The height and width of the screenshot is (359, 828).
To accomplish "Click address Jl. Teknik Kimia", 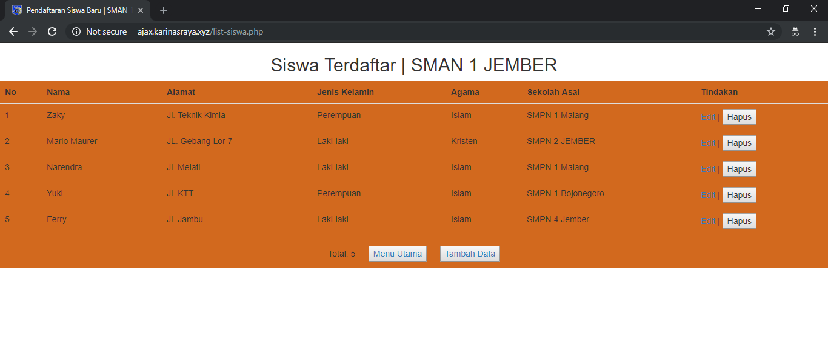I will click(x=196, y=115).
